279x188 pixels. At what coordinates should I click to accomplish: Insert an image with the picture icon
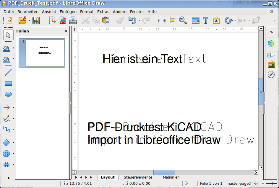pyautogui.click(x=196, y=20)
